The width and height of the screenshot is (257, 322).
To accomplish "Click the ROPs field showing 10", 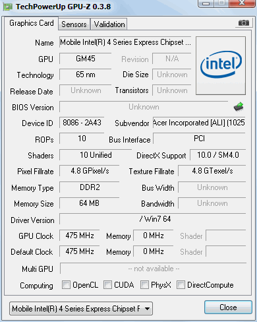I will click(82, 139).
